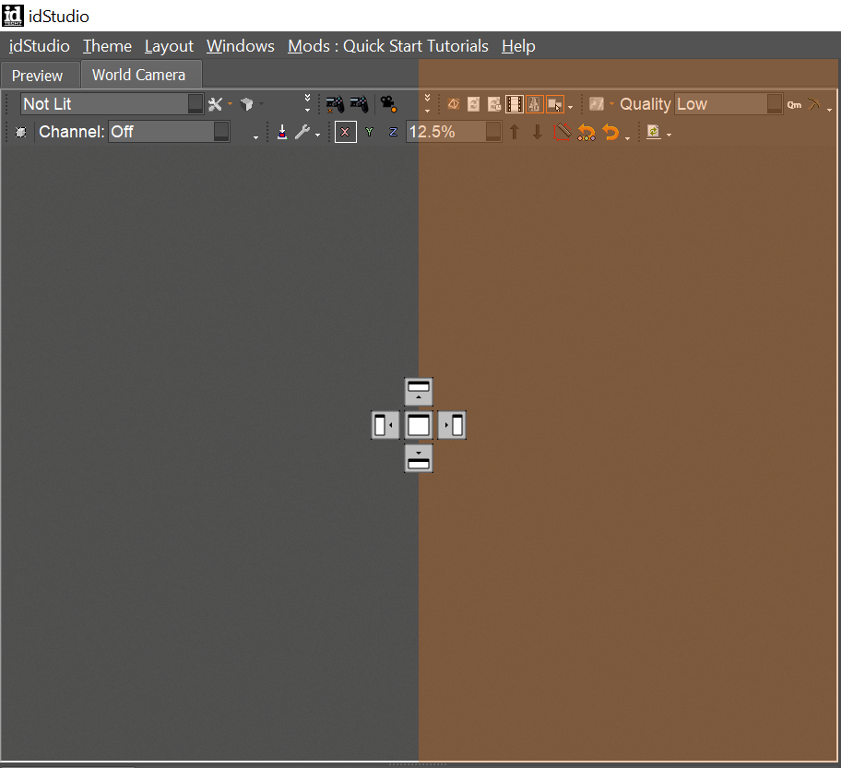
Task: Click the game controller icon with the orange x
Action: 335,104
